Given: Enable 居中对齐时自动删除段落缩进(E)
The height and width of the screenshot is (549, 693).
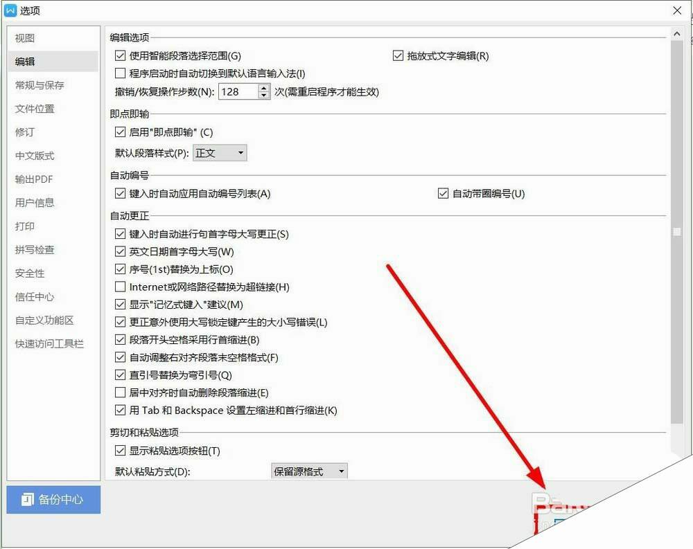Looking at the screenshot, I should pos(120,393).
